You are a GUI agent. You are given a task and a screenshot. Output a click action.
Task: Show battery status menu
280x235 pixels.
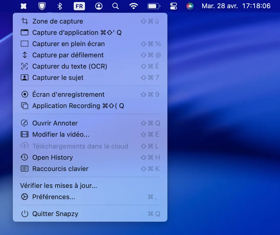(x=154, y=6)
